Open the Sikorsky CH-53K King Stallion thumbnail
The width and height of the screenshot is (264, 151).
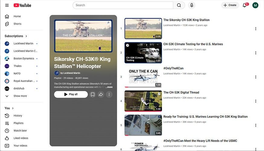(x=143, y=28)
